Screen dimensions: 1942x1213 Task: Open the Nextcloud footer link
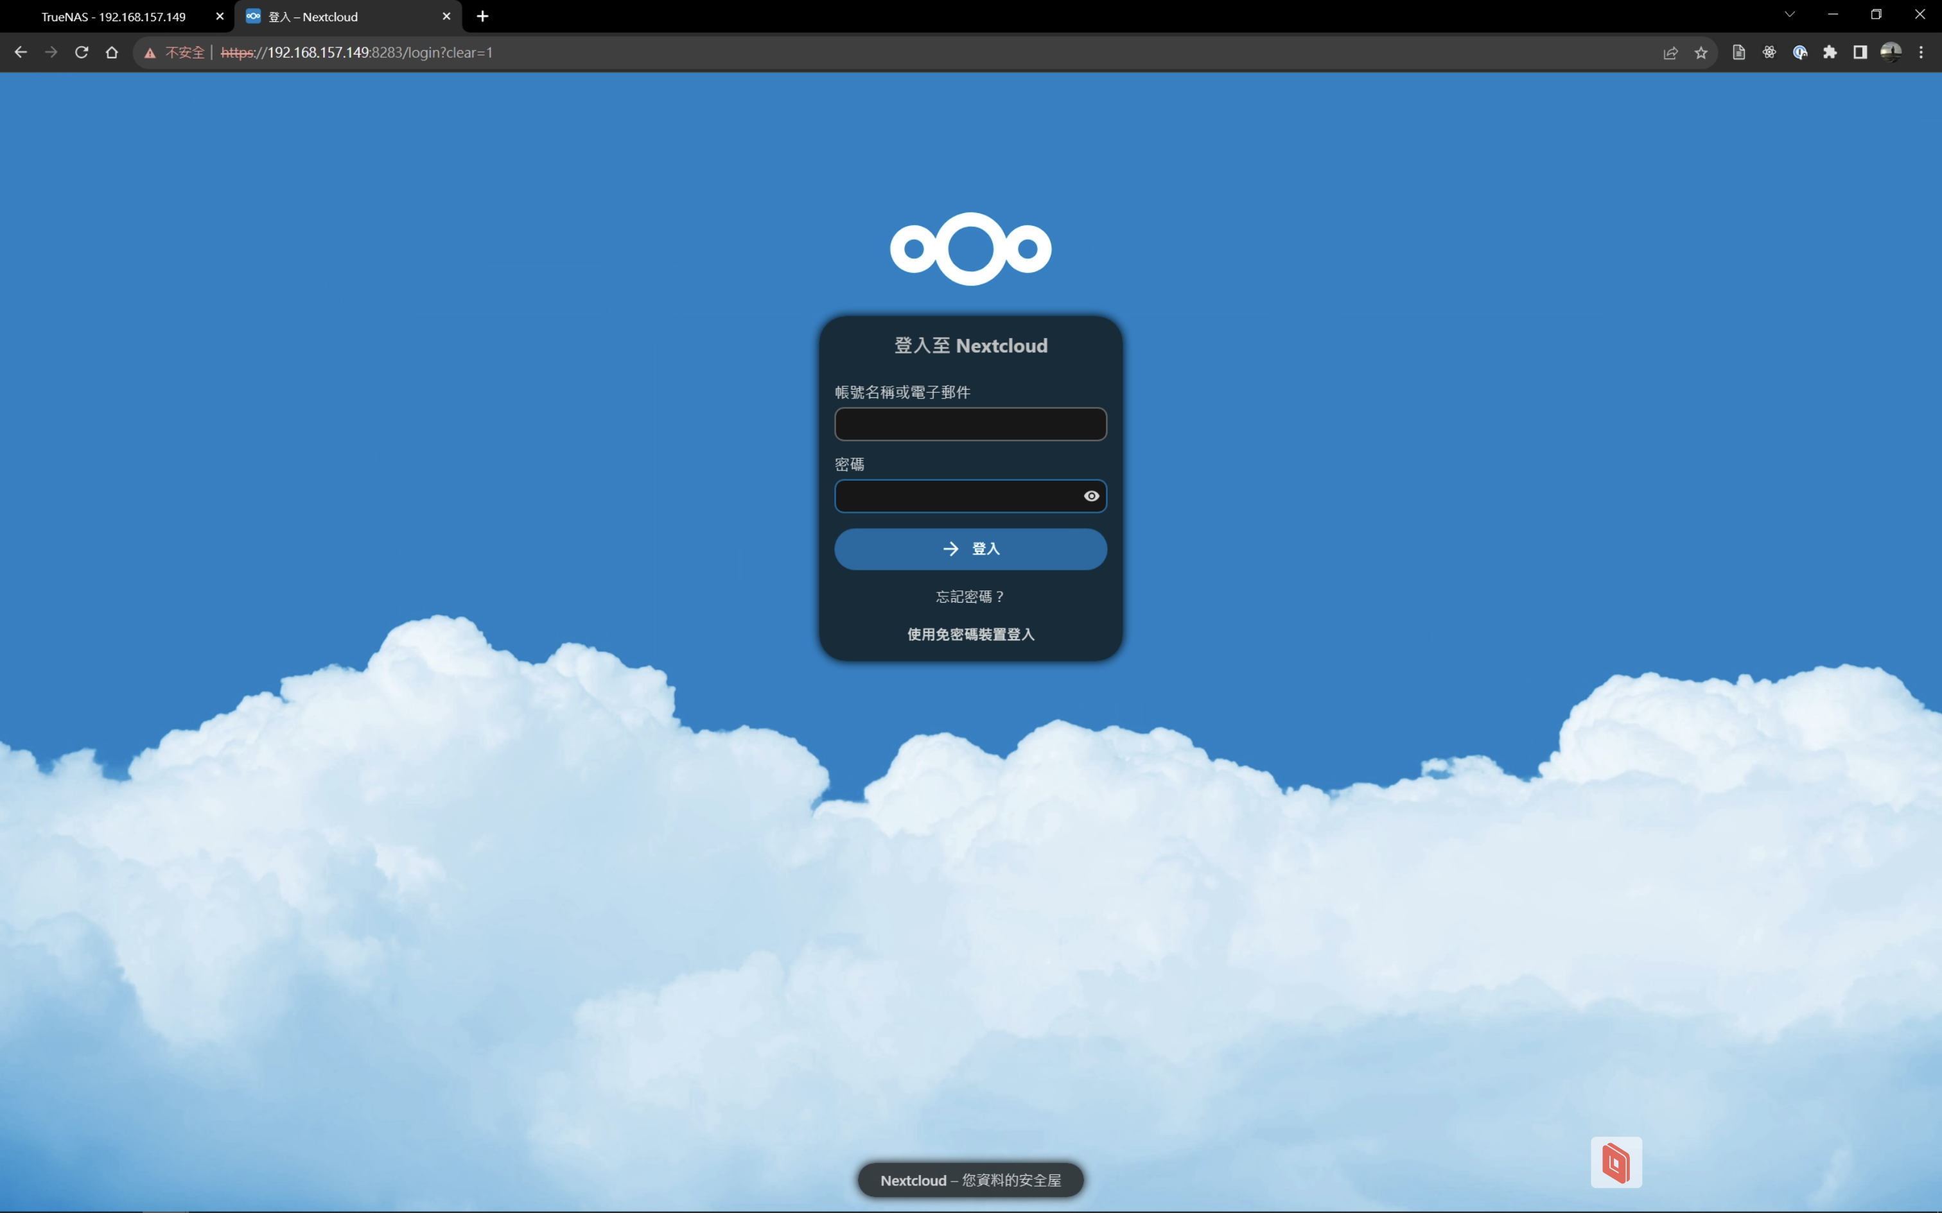point(913,1180)
